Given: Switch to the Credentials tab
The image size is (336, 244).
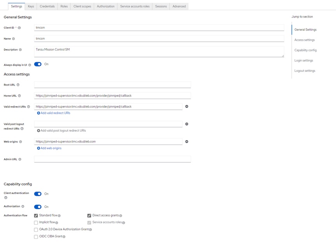Looking at the screenshot, I should point(47,6).
